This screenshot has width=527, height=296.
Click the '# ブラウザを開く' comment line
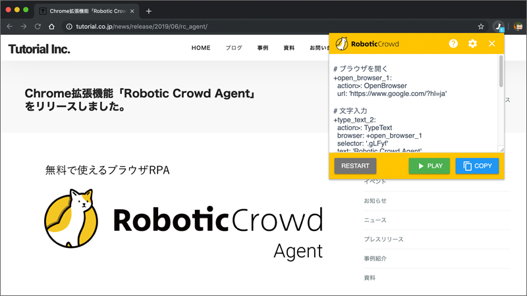(x=360, y=69)
